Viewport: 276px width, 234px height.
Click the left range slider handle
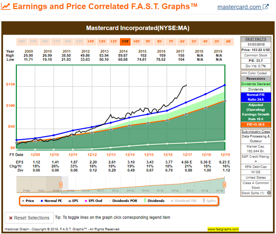coord(61,185)
